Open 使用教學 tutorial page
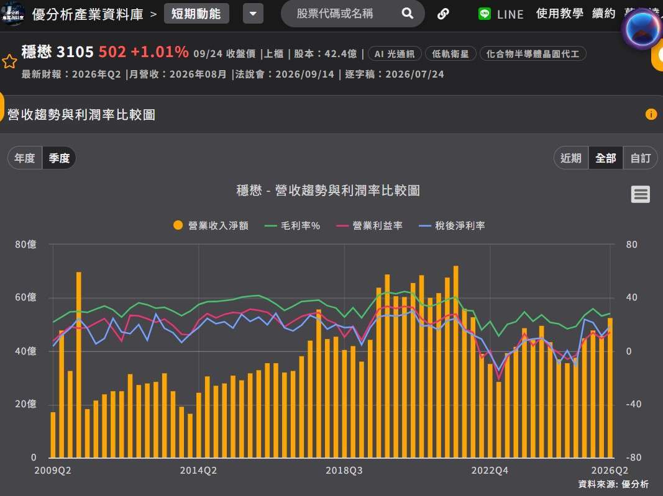663x496 pixels. pyautogui.click(x=559, y=14)
